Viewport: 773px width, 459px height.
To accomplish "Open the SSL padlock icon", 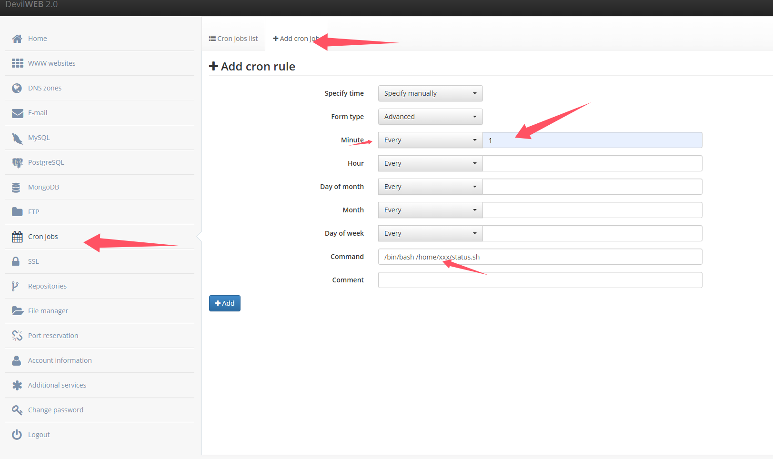I will coord(16,261).
